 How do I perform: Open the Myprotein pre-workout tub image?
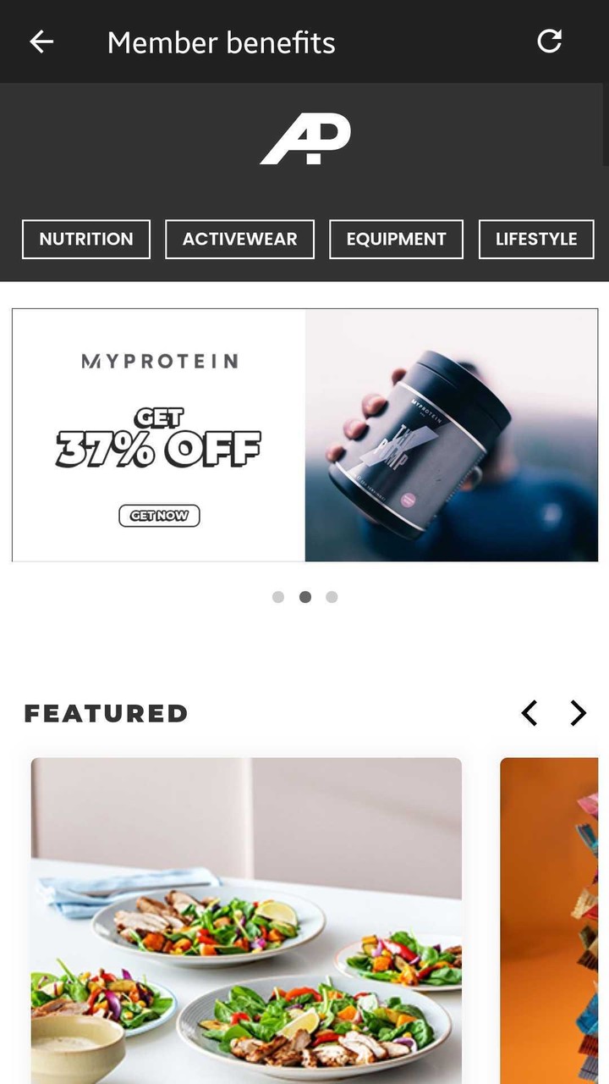[x=452, y=435]
